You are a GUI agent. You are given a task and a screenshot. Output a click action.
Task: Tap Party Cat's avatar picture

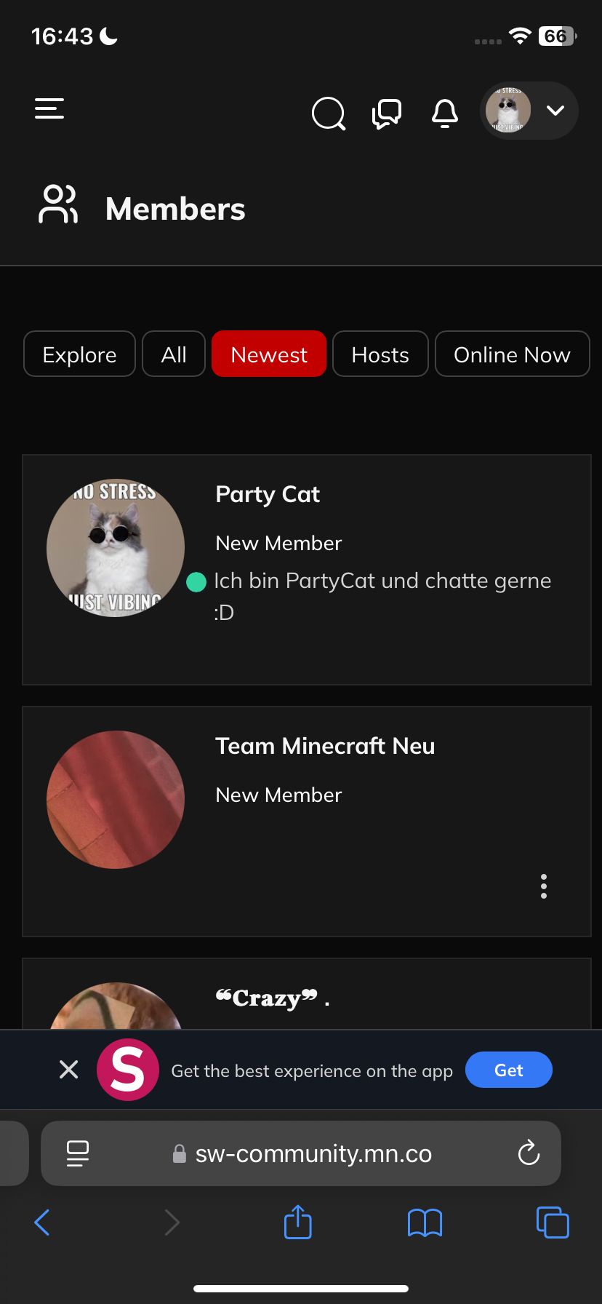click(116, 547)
